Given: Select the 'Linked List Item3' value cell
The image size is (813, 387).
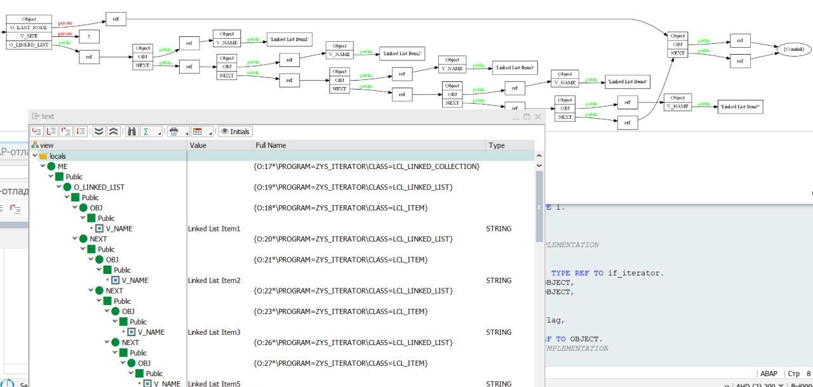Looking at the screenshot, I should (x=214, y=332).
